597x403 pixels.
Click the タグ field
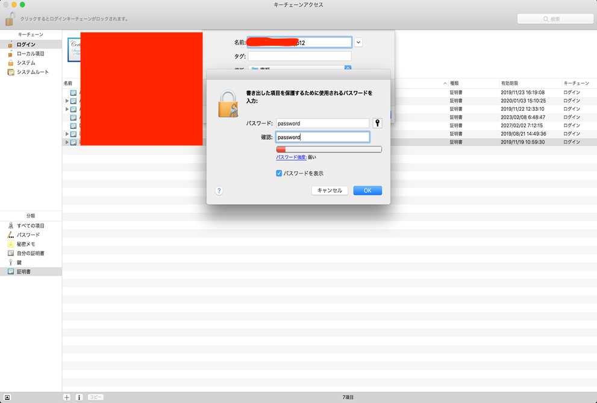tap(299, 56)
